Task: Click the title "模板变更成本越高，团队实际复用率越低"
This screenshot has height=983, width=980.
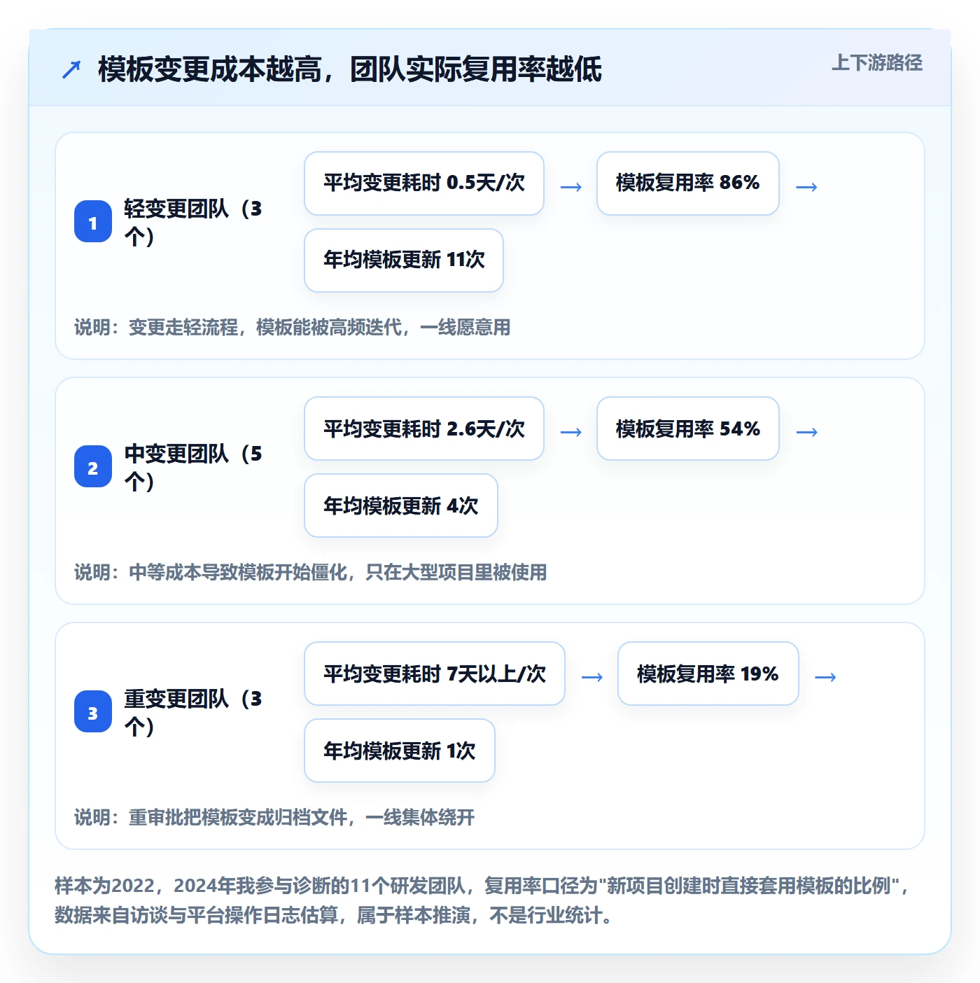Action: tap(350, 69)
